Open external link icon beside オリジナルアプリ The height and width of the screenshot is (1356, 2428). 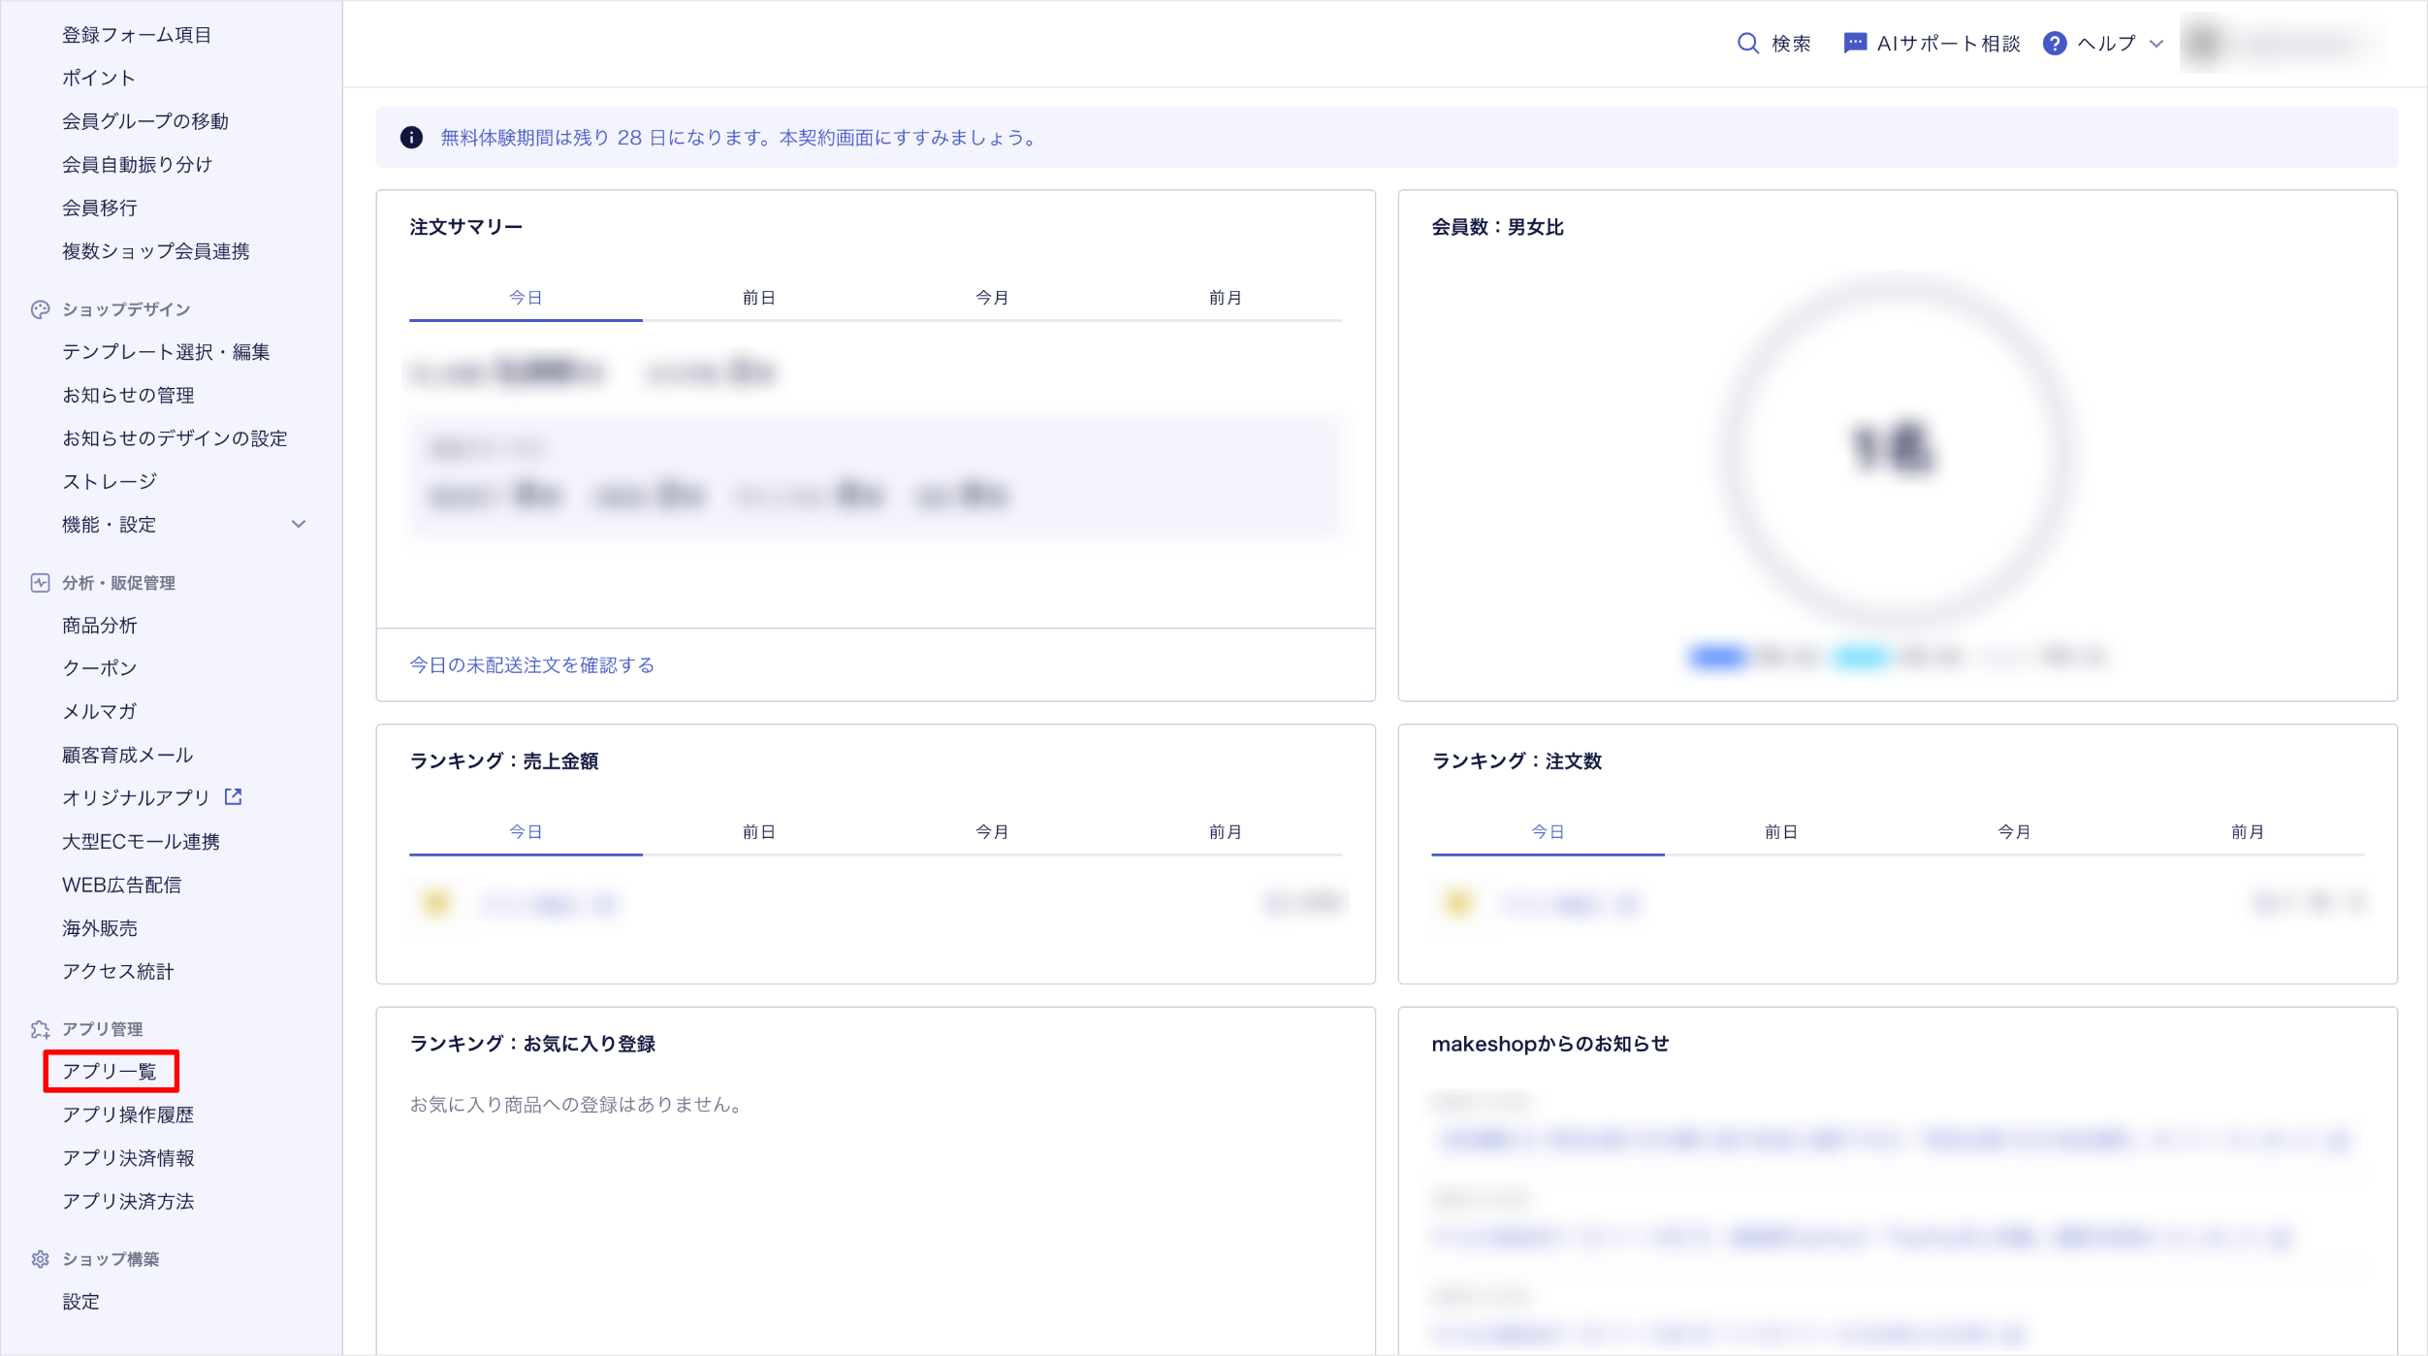(233, 797)
